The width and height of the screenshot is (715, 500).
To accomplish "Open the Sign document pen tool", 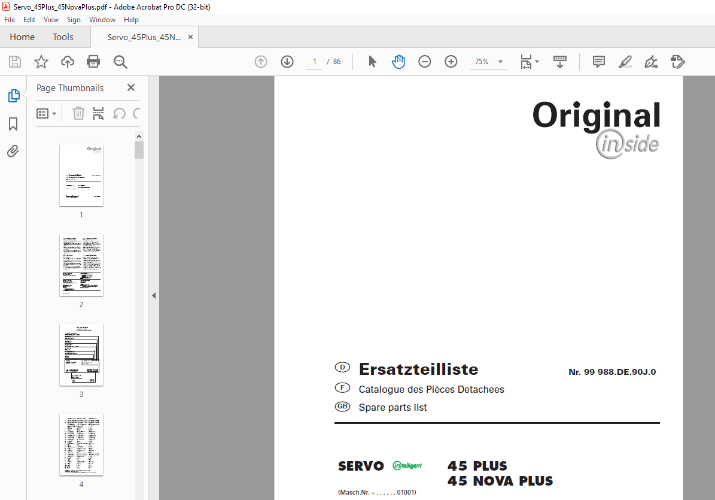I will pos(651,62).
